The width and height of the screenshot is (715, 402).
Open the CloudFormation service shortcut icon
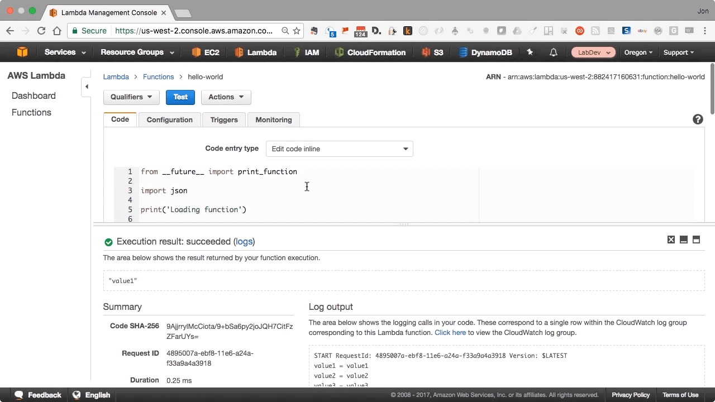pyautogui.click(x=339, y=52)
